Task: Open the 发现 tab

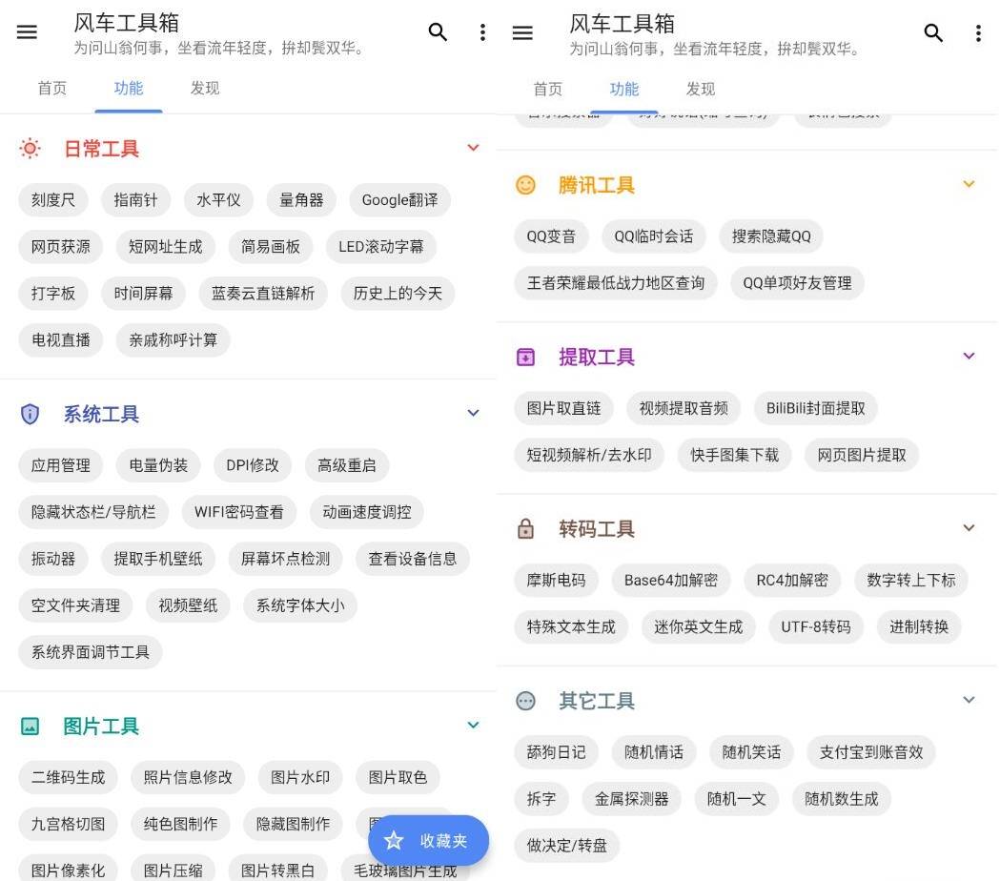Action: coord(204,89)
